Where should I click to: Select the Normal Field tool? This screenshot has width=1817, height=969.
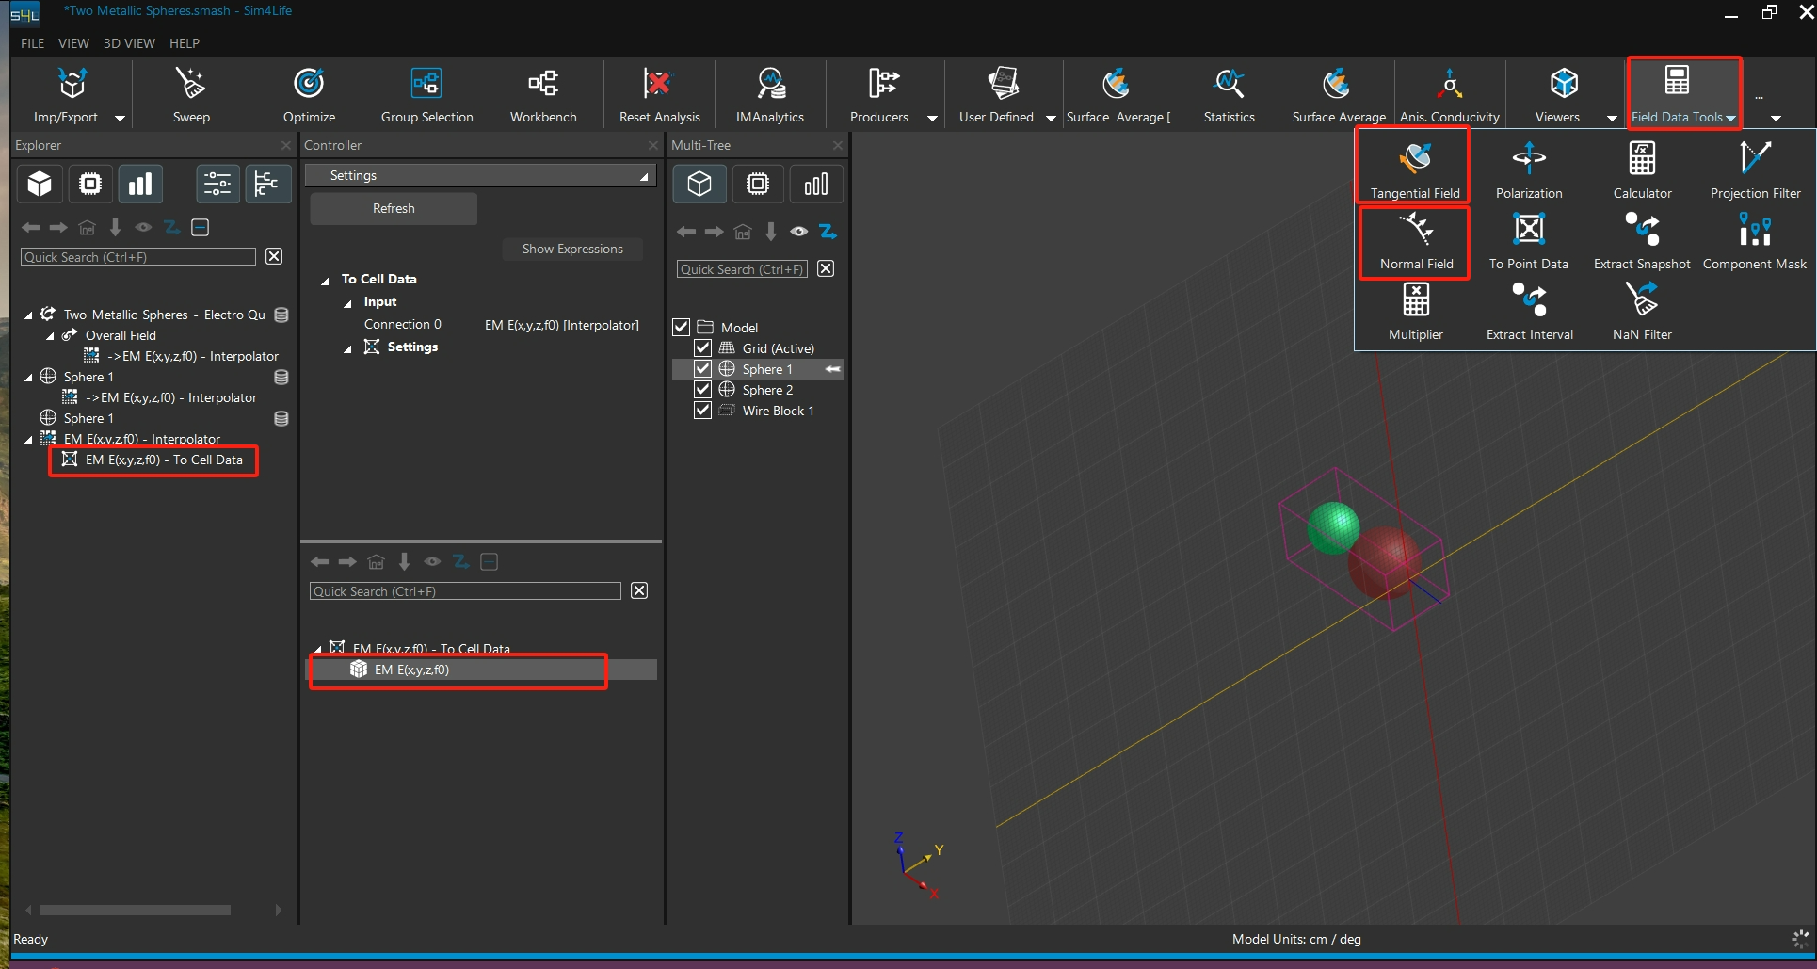pos(1415,231)
